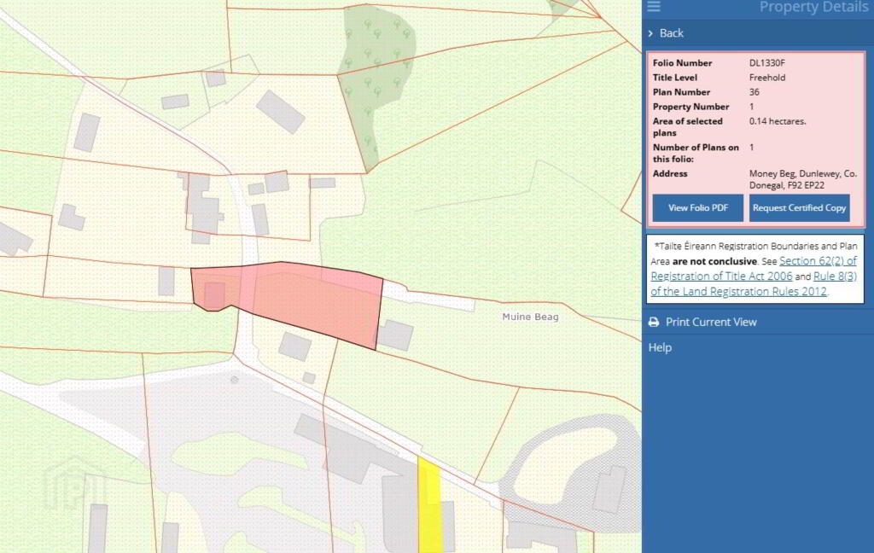Click the Back chevron arrow

[x=650, y=33]
